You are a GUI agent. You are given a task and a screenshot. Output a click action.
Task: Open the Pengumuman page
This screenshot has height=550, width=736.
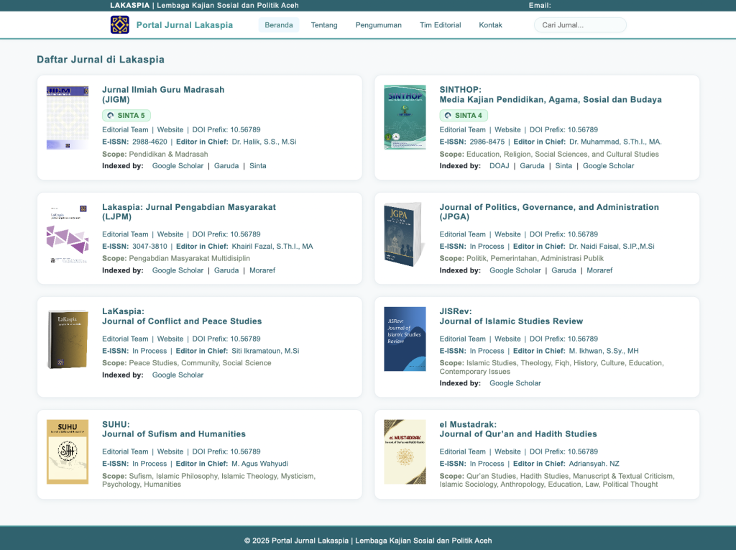(378, 25)
